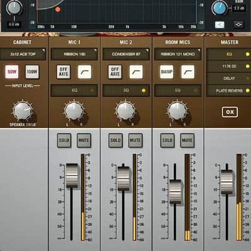Enable OFF AXIS on Mic 2
This screenshot has width=251, height=251.
[x=115, y=72]
